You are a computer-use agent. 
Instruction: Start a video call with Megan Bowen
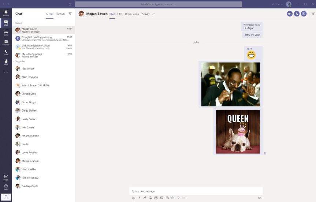290,14
